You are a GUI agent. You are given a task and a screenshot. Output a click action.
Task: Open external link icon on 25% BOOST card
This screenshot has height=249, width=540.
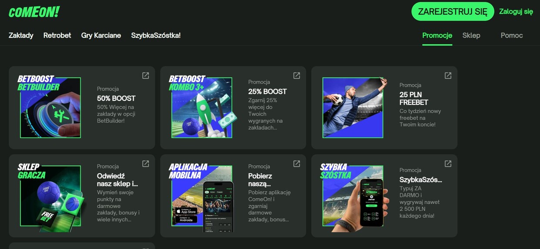tap(297, 76)
